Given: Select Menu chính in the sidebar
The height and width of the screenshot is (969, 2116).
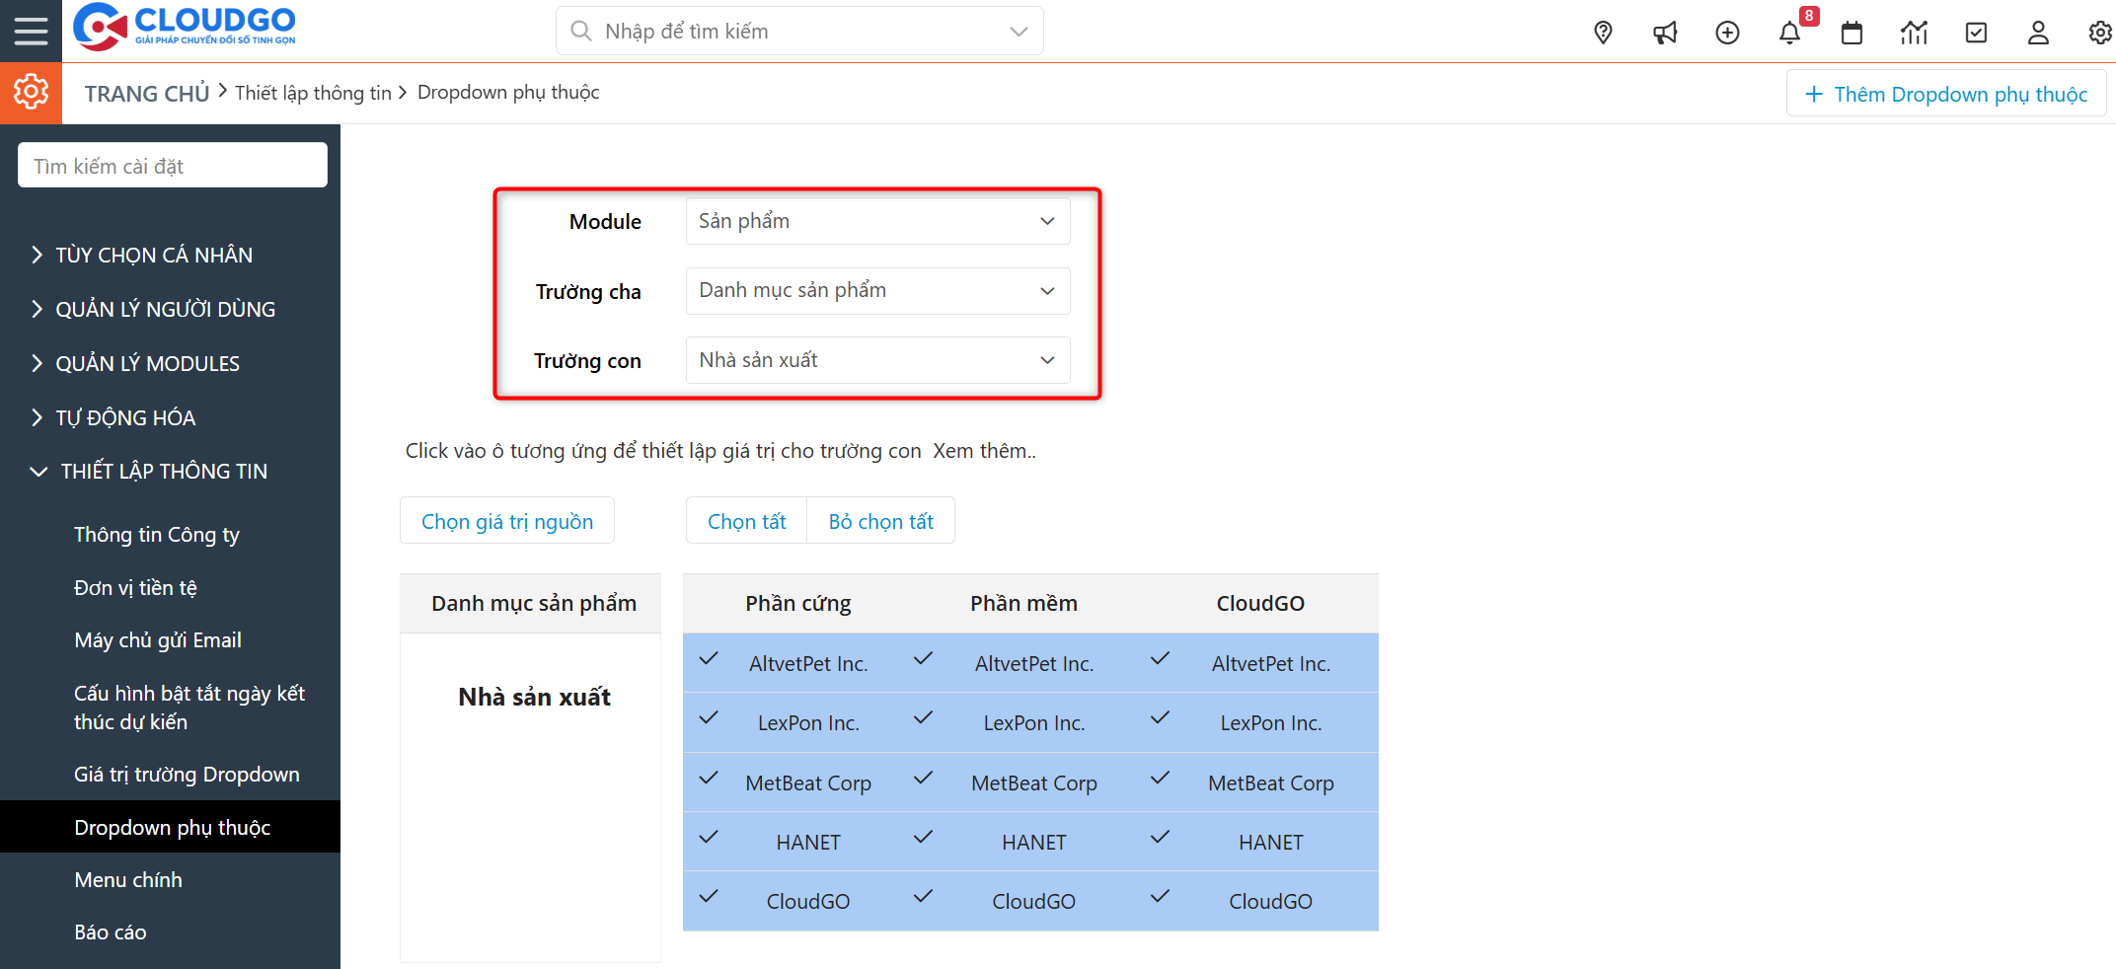Looking at the screenshot, I should coord(127,879).
